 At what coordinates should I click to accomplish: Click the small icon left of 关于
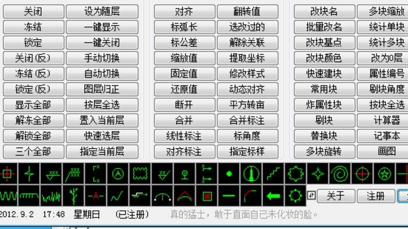pyautogui.click(x=311, y=195)
